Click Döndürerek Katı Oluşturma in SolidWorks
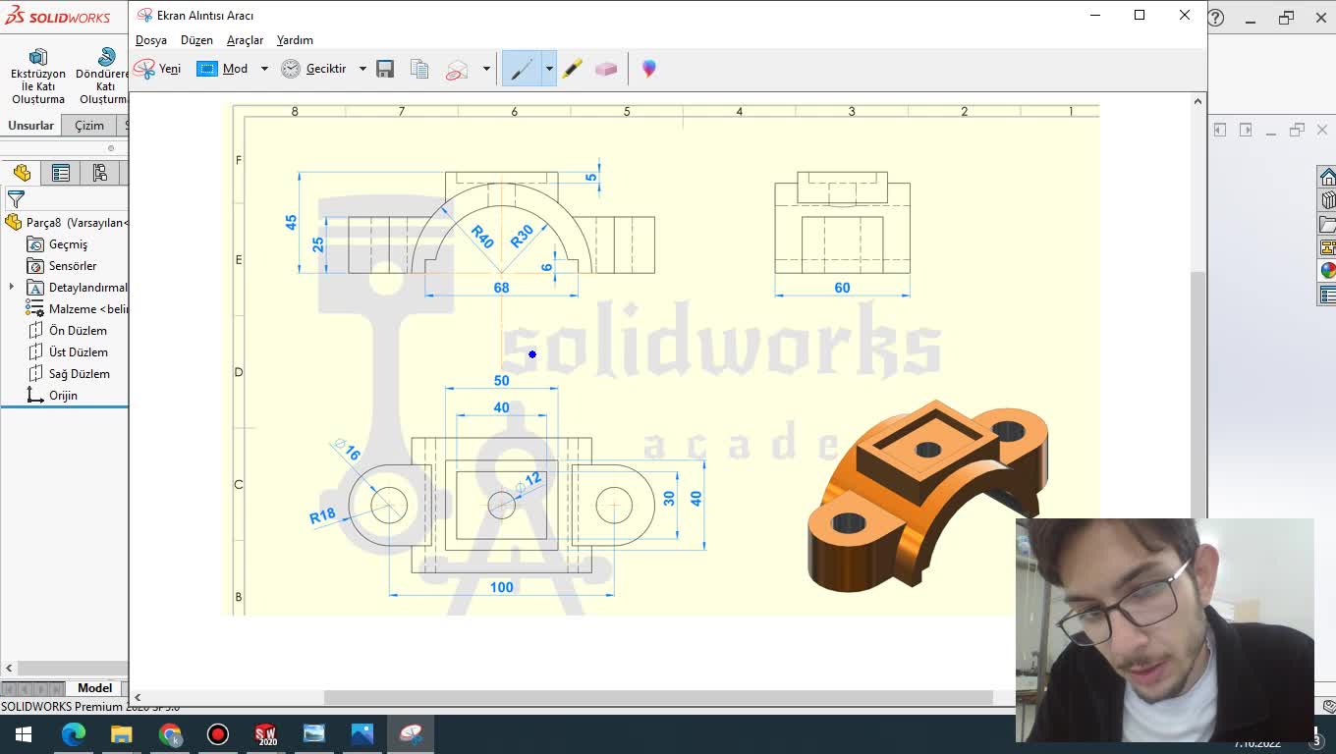This screenshot has width=1336, height=754. click(102, 77)
